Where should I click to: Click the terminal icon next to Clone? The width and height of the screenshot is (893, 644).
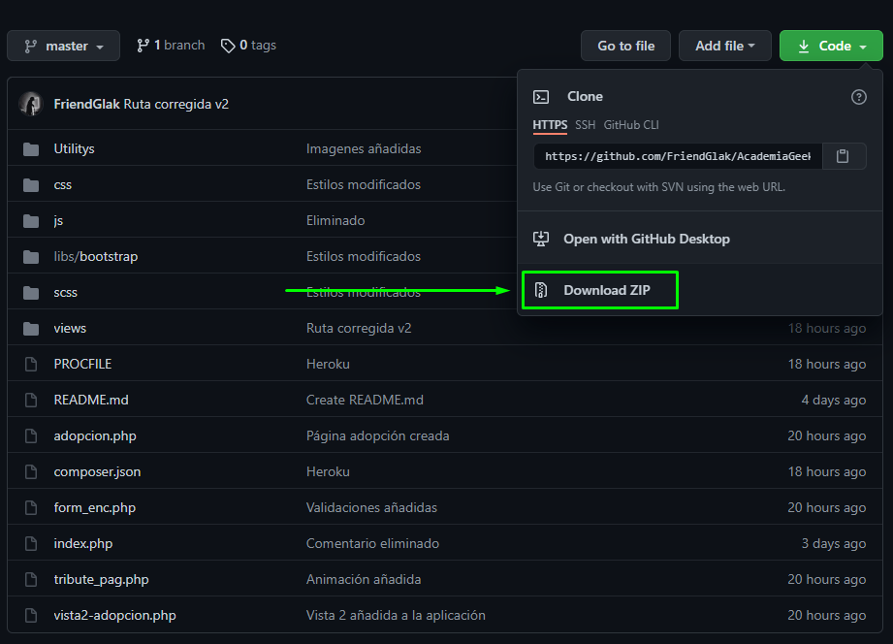(x=541, y=97)
